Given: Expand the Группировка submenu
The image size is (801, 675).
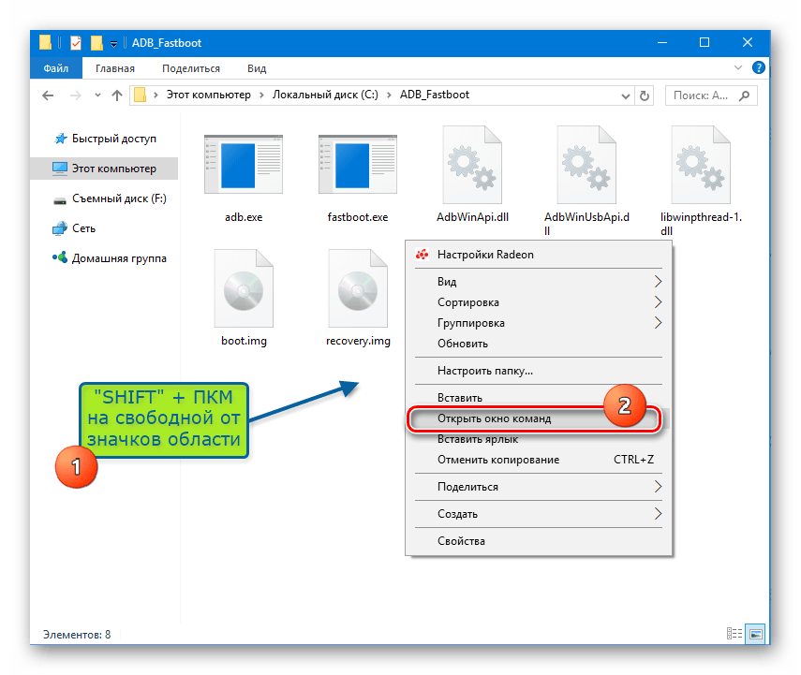Looking at the screenshot, I should [x=658, y=323].
